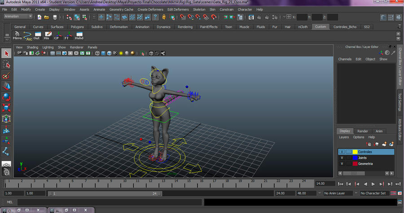Screen dimensions: 404x213
Task: Select the Show Manipulator tool
Action: click(6, 141)
